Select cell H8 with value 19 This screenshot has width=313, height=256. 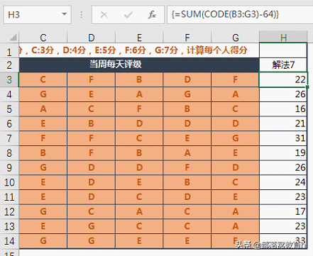pyautogui.click(x=283, y=153)
